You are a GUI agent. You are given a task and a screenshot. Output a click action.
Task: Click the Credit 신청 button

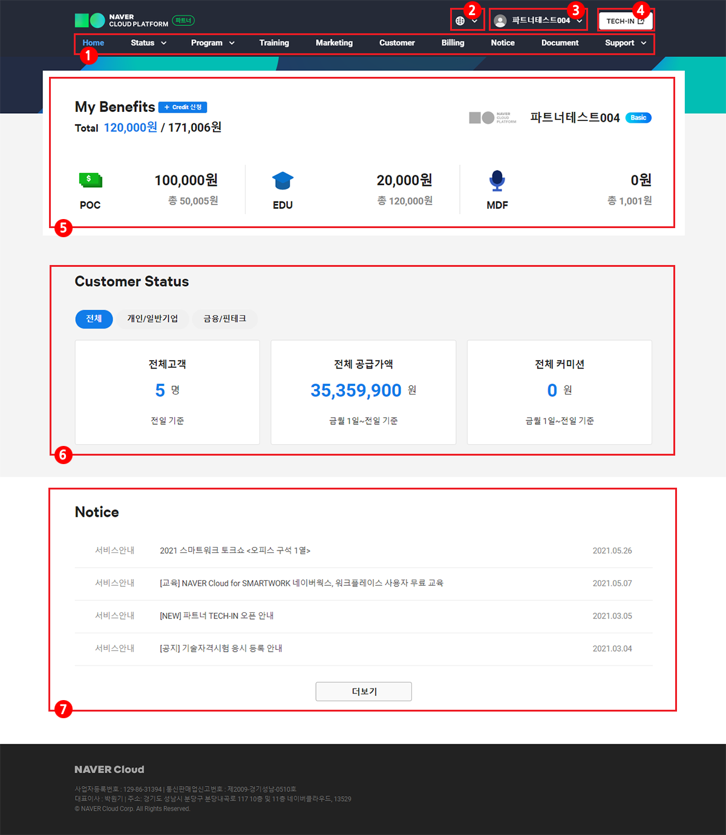pyautogui.click(x=183, y=107)
